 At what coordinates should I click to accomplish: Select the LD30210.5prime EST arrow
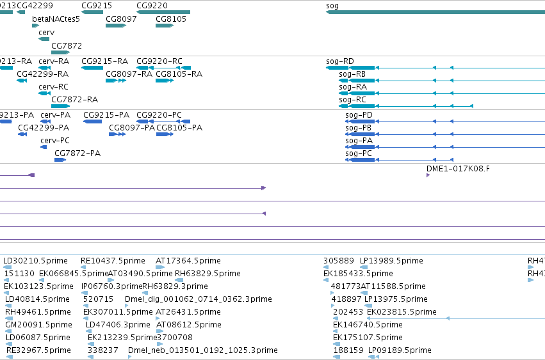[7, 267]
